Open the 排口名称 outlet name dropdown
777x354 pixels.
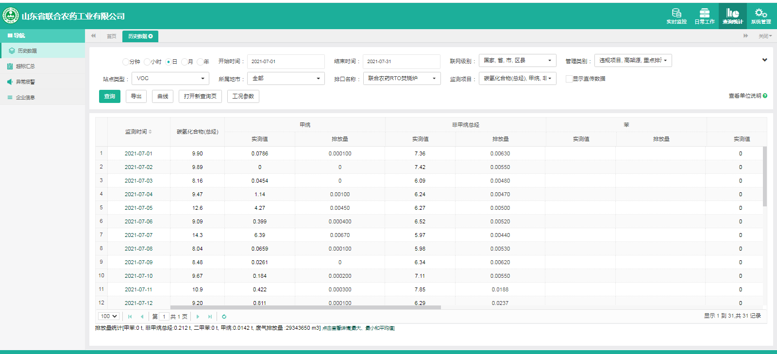point(402,79)
